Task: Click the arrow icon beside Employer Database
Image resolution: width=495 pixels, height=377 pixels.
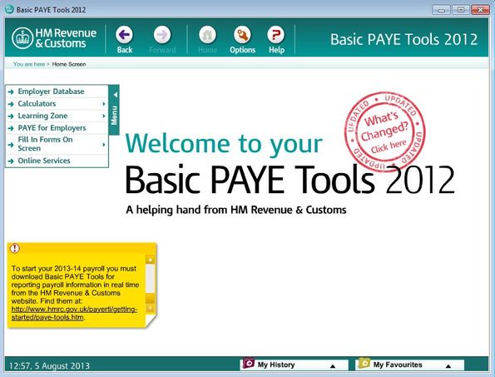Action: coord(11,92)
